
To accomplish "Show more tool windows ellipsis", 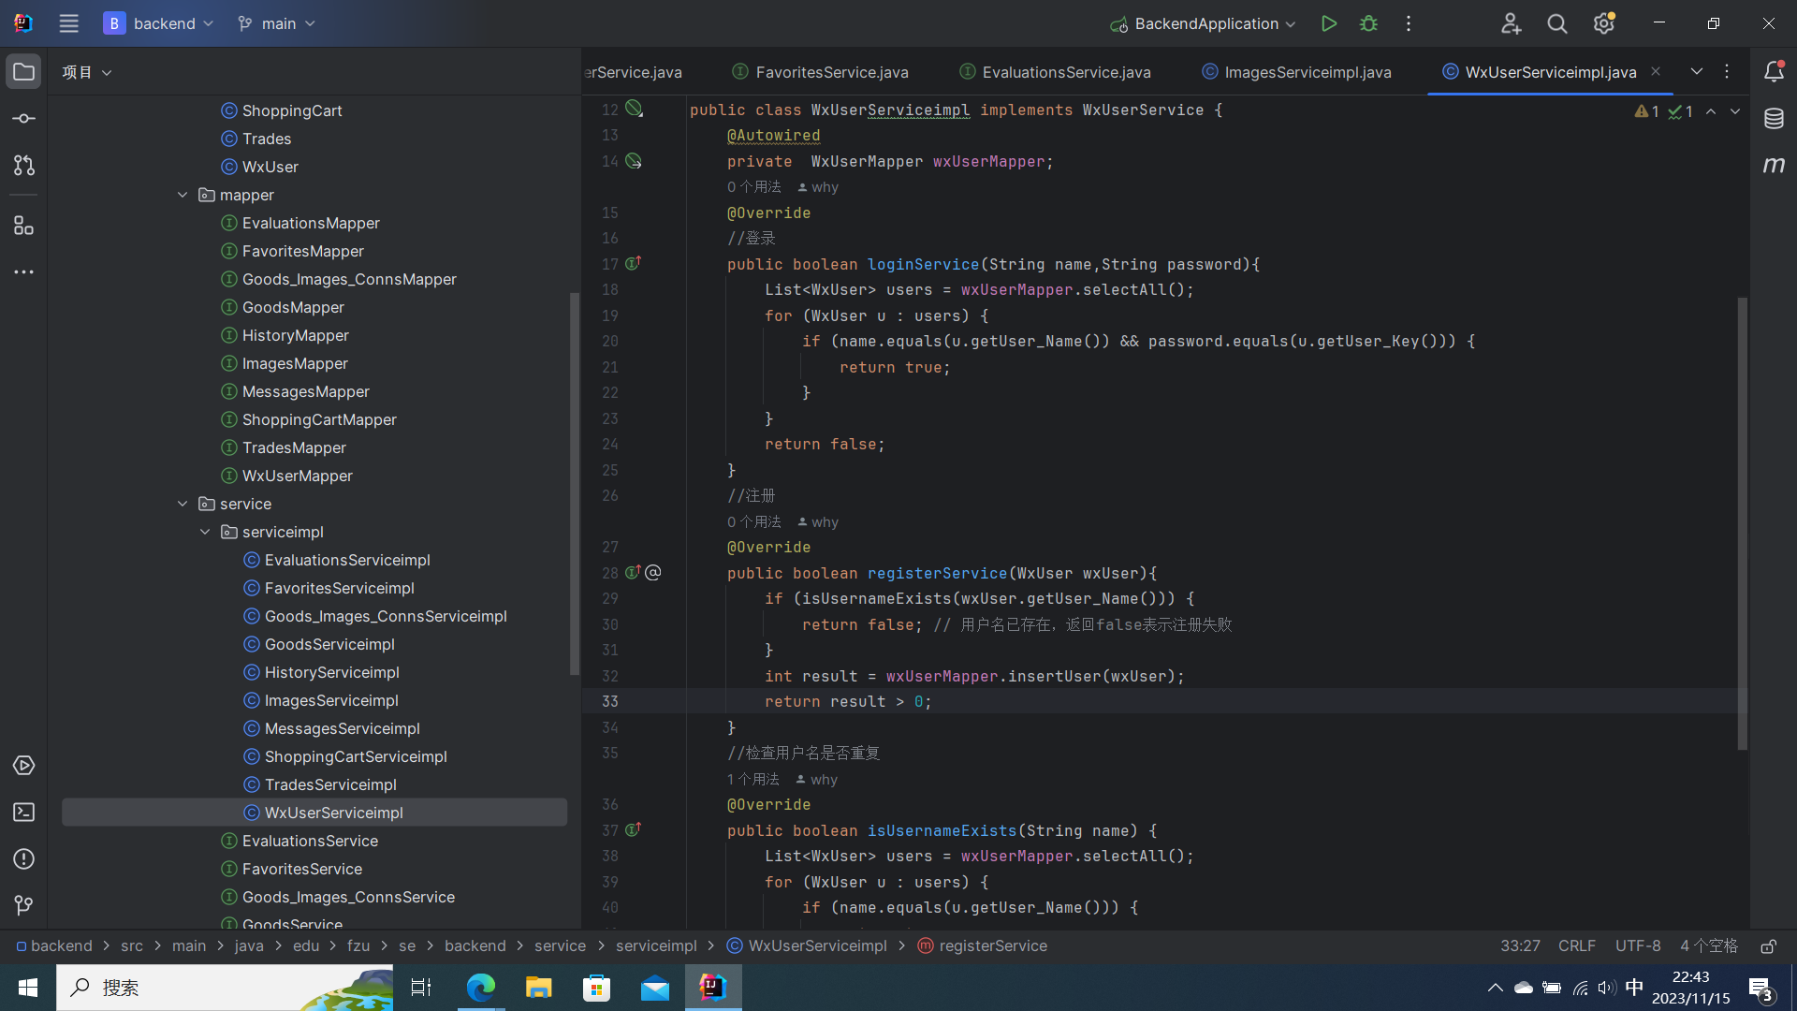I will point(23,272).
